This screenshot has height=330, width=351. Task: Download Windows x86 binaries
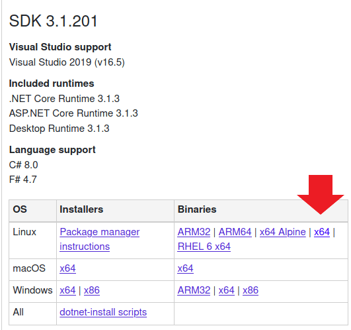coord(251,290)
